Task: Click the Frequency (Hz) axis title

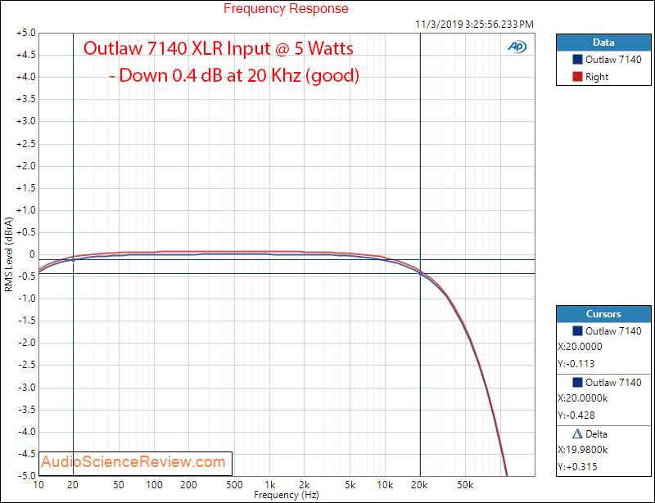Action: pos(286,495)
